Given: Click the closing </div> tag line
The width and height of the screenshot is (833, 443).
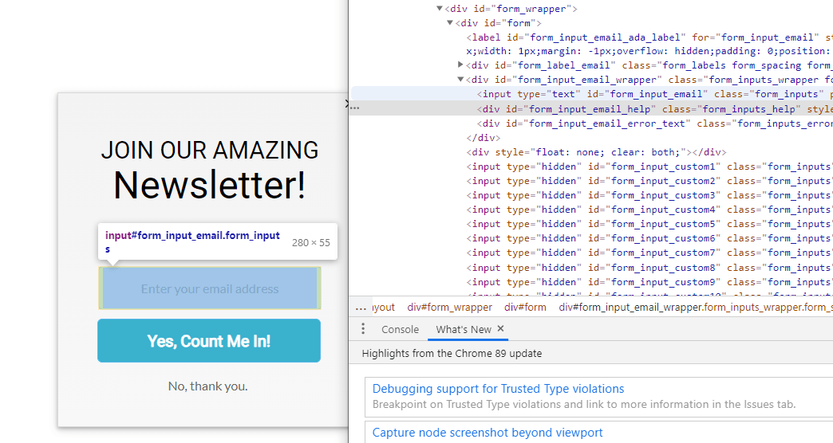Looking at the screenshot, I should (483, 137).
